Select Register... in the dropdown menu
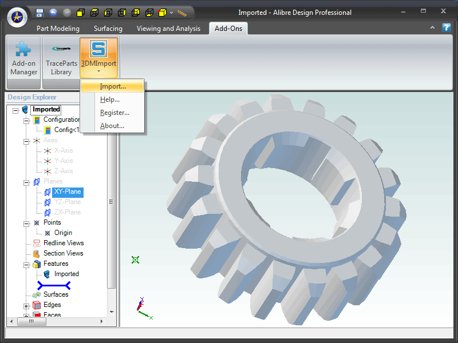Screen dimensions: 458x343 [x=114, y=113]
